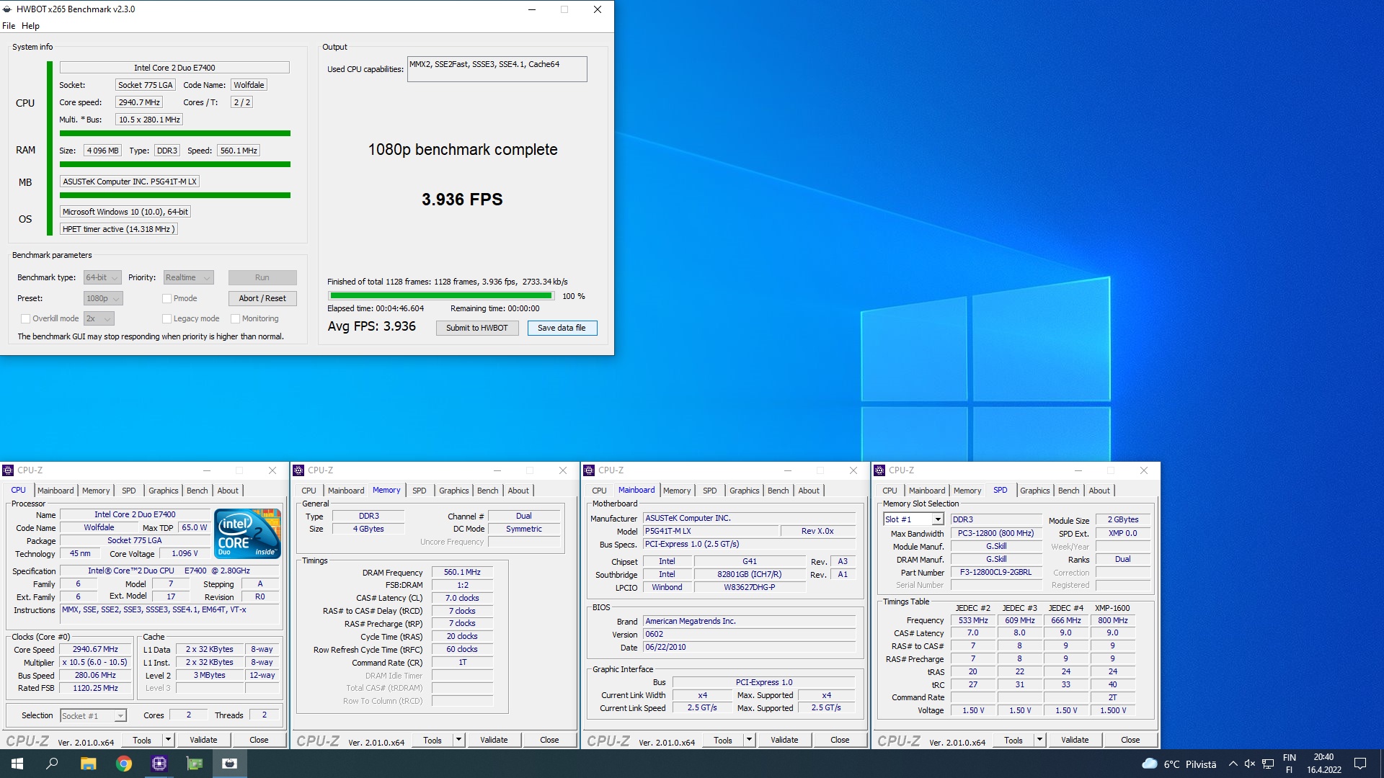Enable Legacy mode checkbox
This screenshot has width=1384, height=778.
click(x=167, y=318)
